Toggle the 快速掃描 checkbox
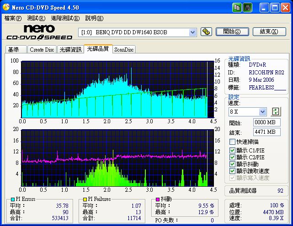This screenshot has width=293, height=226. [232, 142]
